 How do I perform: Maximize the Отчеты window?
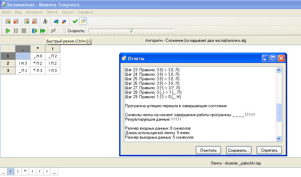click(x=273, y=58)
